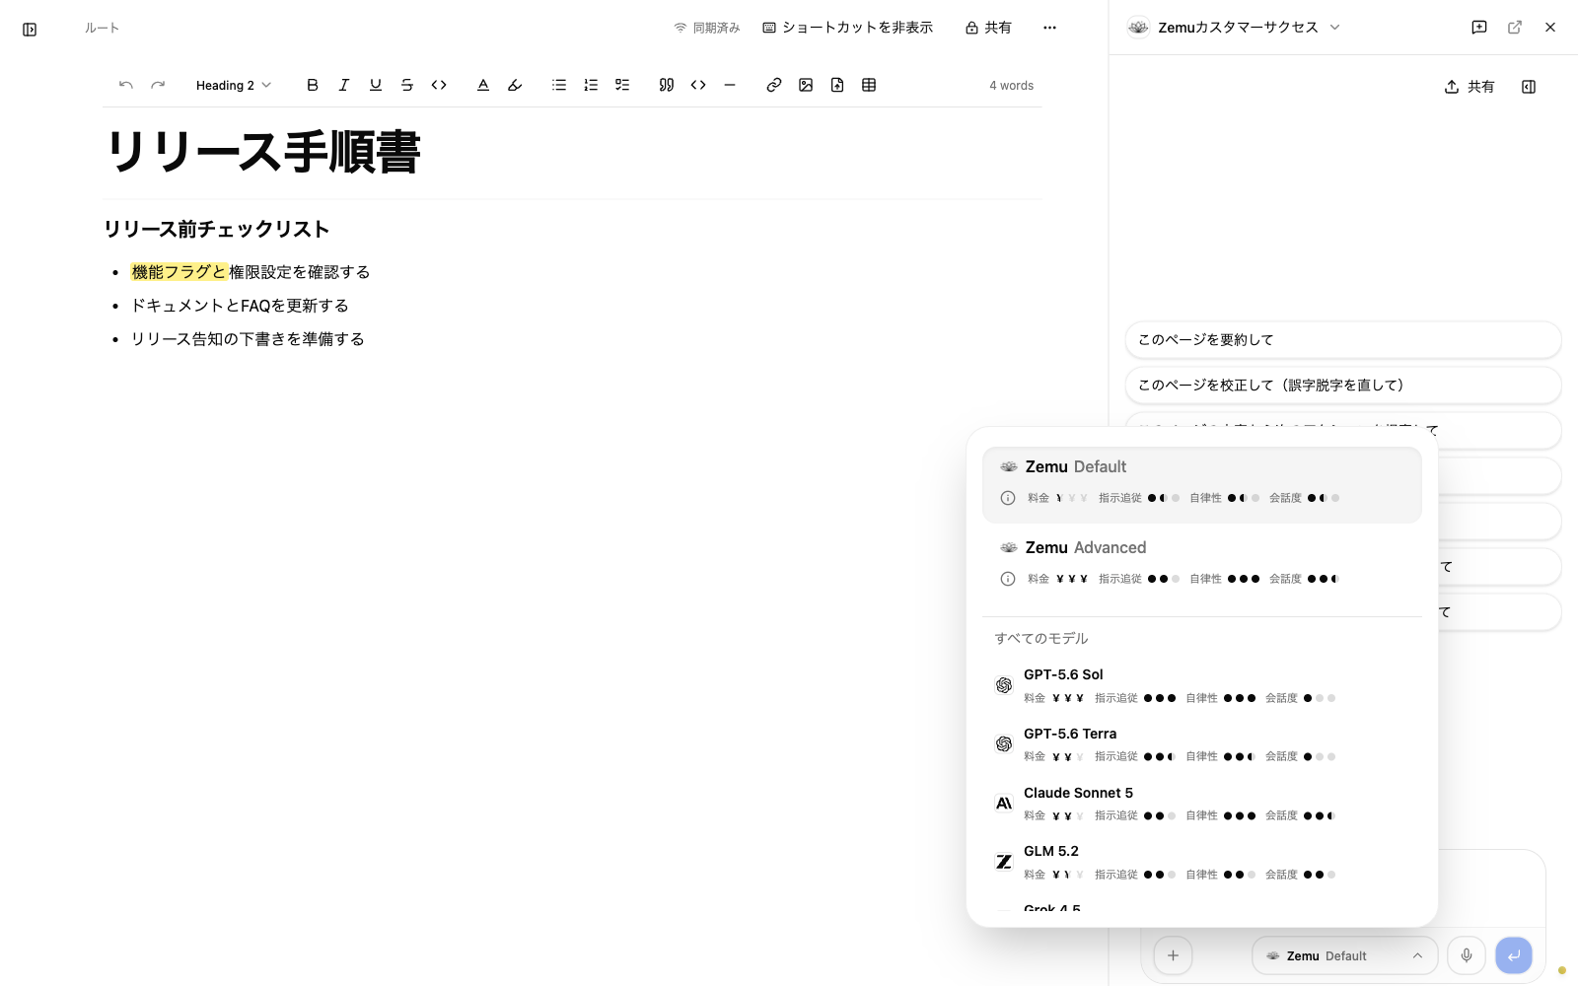Apply italic formatting
1578x986 pixels.
click(344, 85)
